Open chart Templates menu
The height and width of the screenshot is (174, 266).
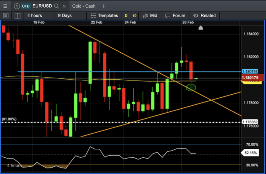point(104,16)
